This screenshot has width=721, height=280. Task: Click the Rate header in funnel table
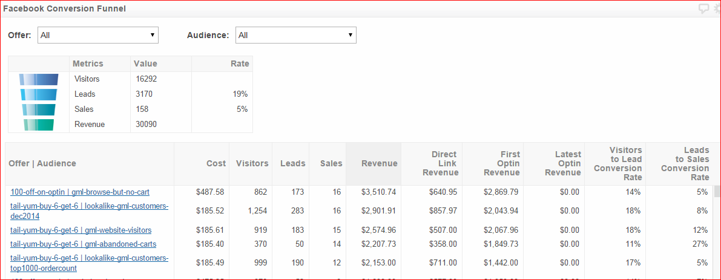click(x=240, y=64)
